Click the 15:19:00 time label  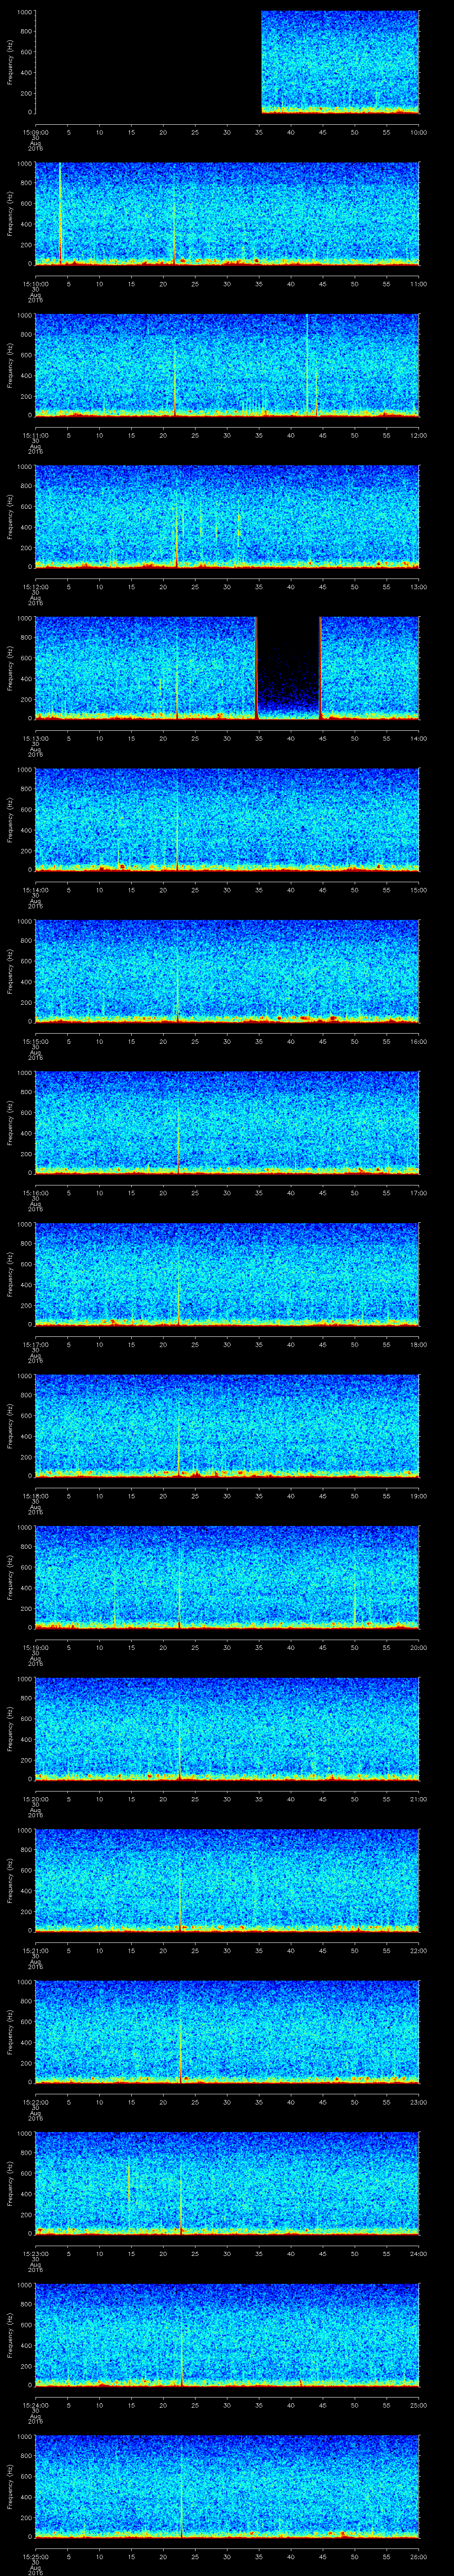tap(35, 1648)
